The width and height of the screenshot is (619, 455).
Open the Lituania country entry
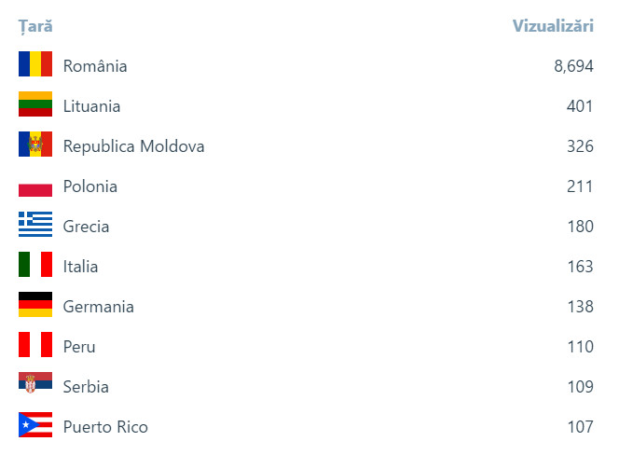coord(91,106)
